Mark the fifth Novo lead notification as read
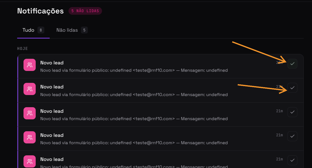 292,160
